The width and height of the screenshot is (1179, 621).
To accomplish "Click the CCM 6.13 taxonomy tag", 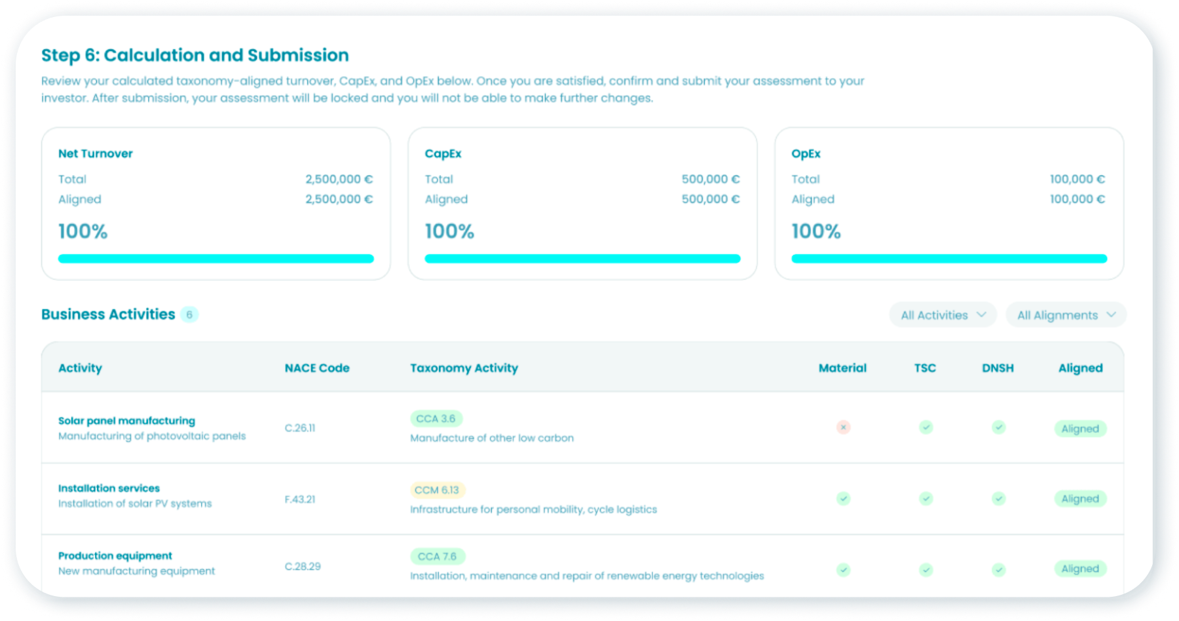I will [x=438, y=490].
